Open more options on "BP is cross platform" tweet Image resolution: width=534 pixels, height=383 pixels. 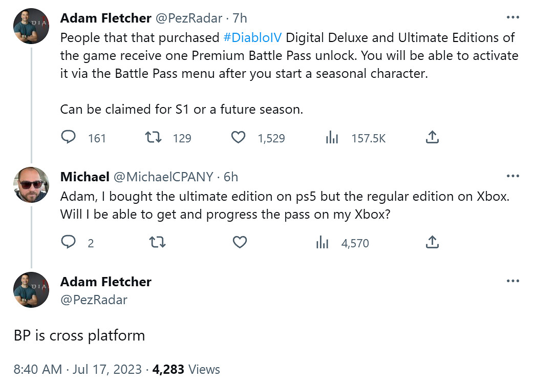(x=512, y=281)
